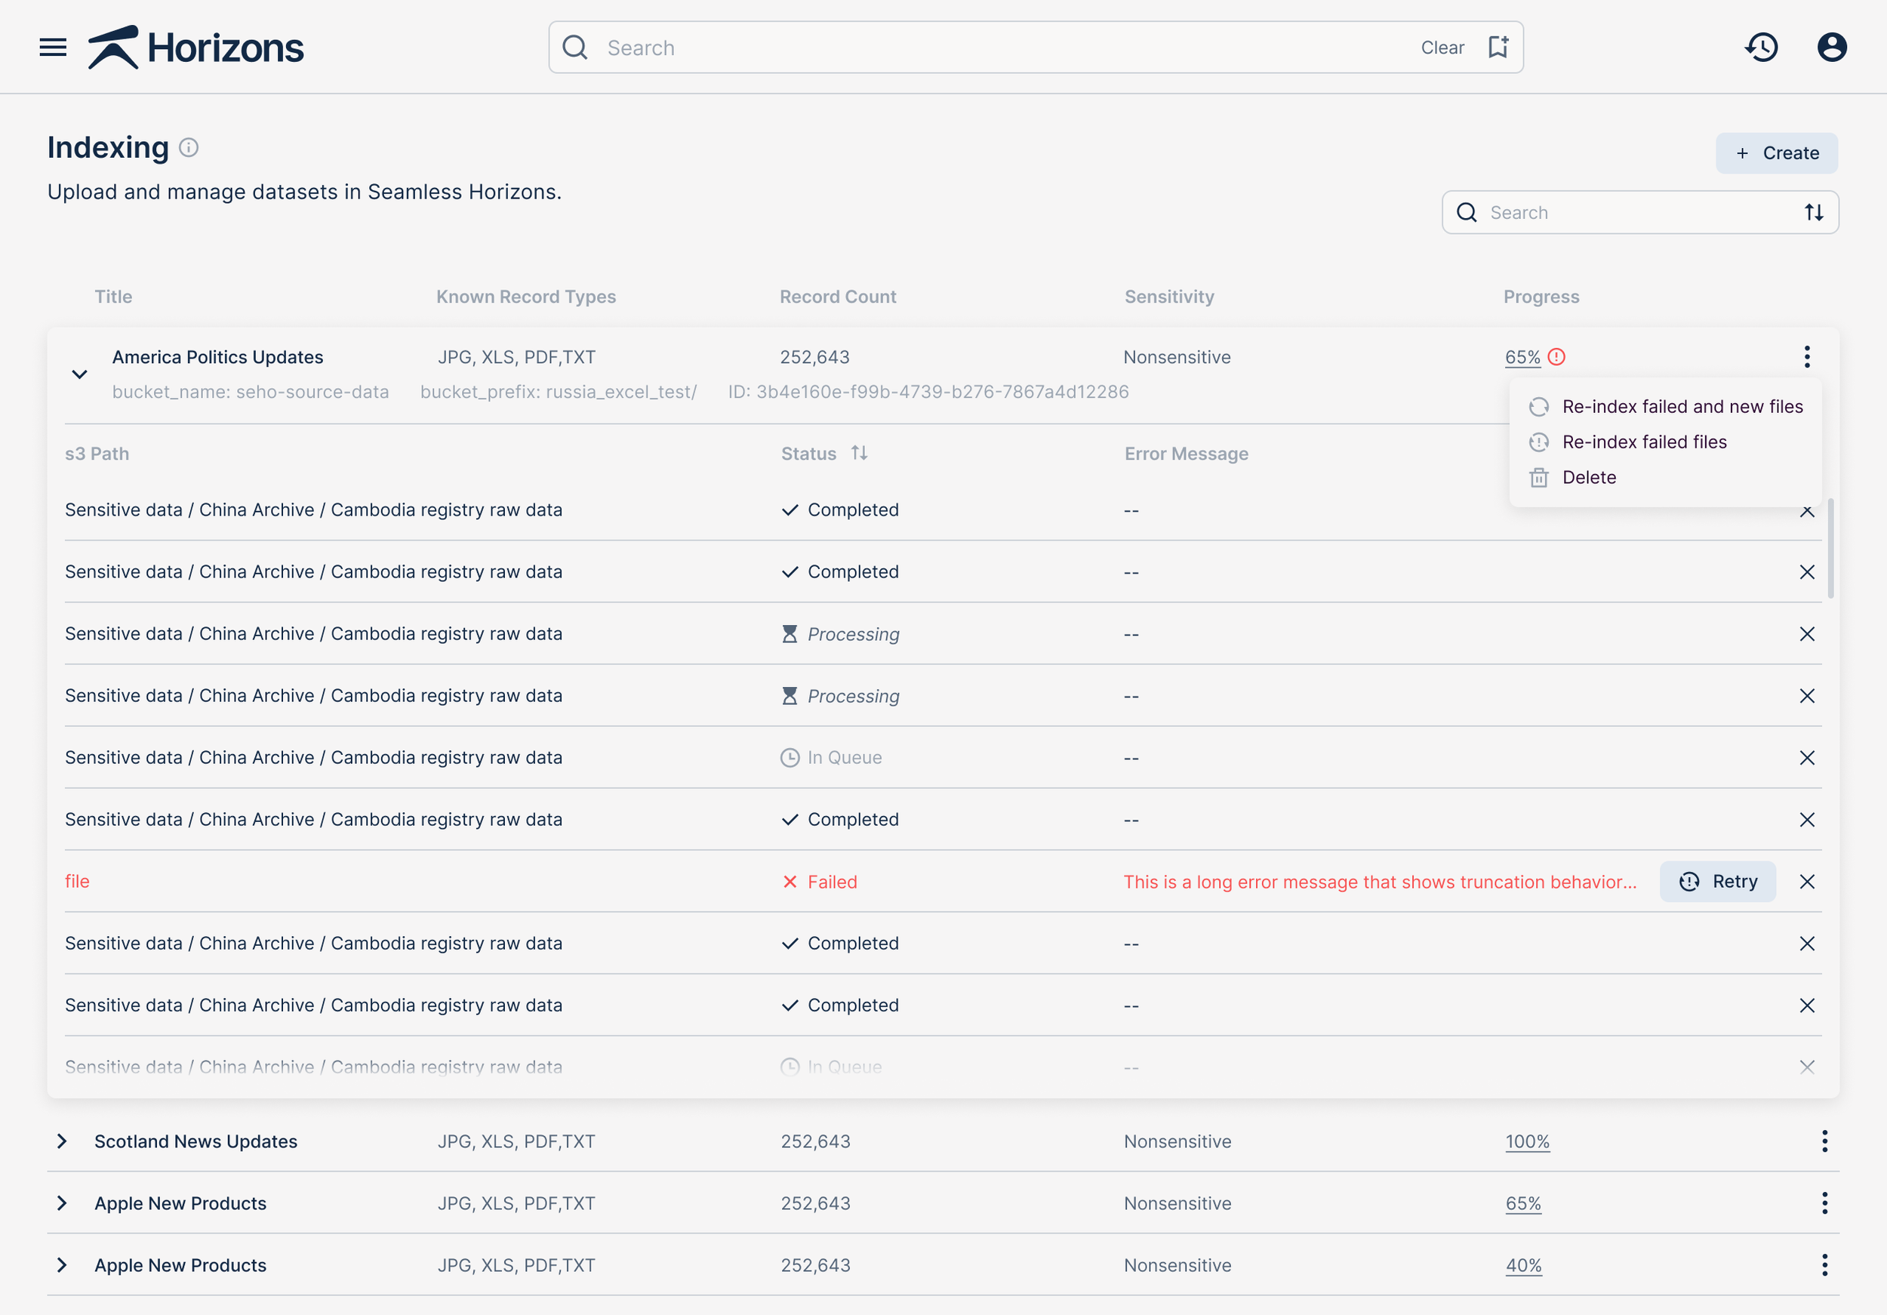The height and width of the screenshot is (1315, 1887).
Task: Sort file list by Status column
Action: pos(860,453)
